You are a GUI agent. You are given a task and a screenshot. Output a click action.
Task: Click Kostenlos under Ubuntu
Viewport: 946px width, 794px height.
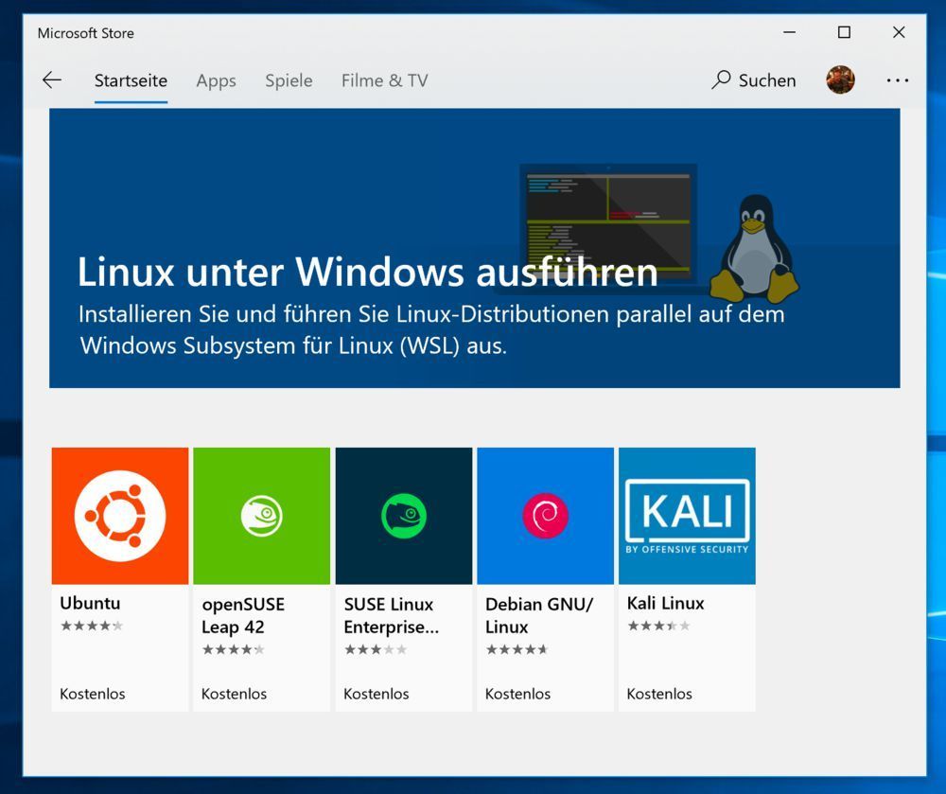(x=93, y=694)
